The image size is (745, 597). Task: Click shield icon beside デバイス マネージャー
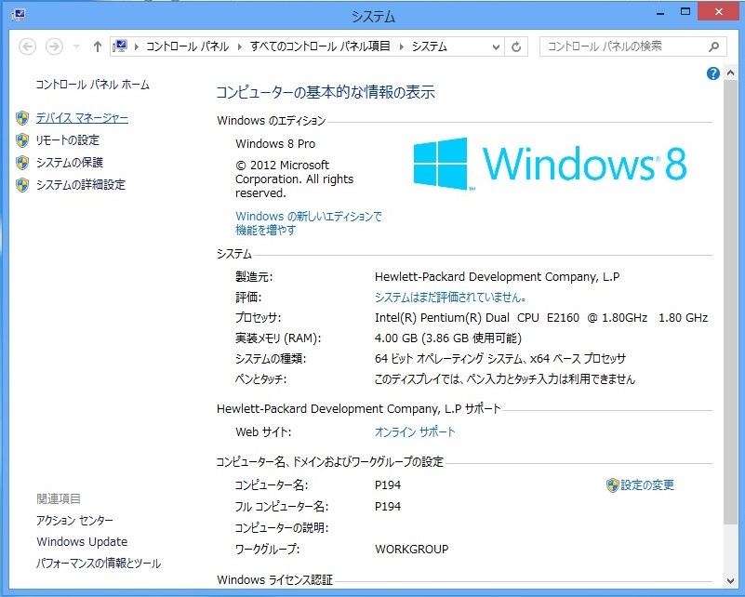tap(22, 118)
